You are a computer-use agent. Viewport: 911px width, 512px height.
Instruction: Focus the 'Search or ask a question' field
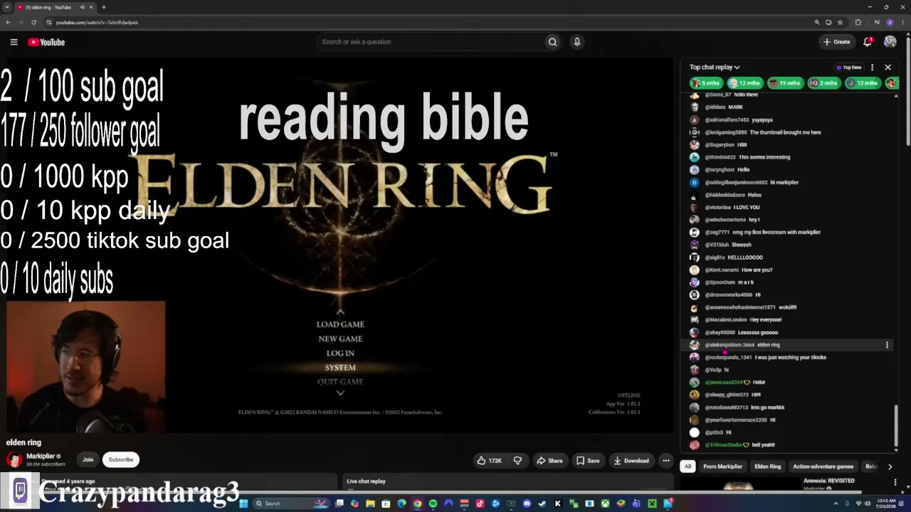pos(431,42)
